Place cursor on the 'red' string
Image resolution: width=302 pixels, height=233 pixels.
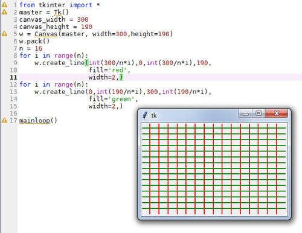[117, 70]
